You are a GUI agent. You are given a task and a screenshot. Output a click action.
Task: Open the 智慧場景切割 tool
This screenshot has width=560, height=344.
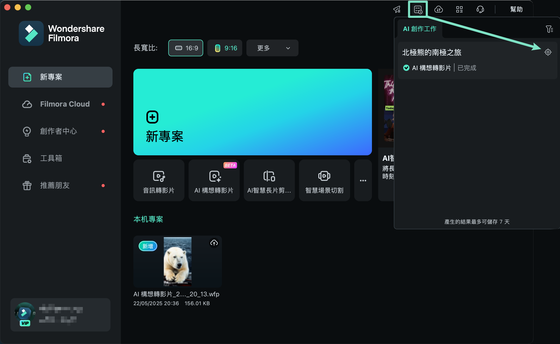tap(325, 180)
